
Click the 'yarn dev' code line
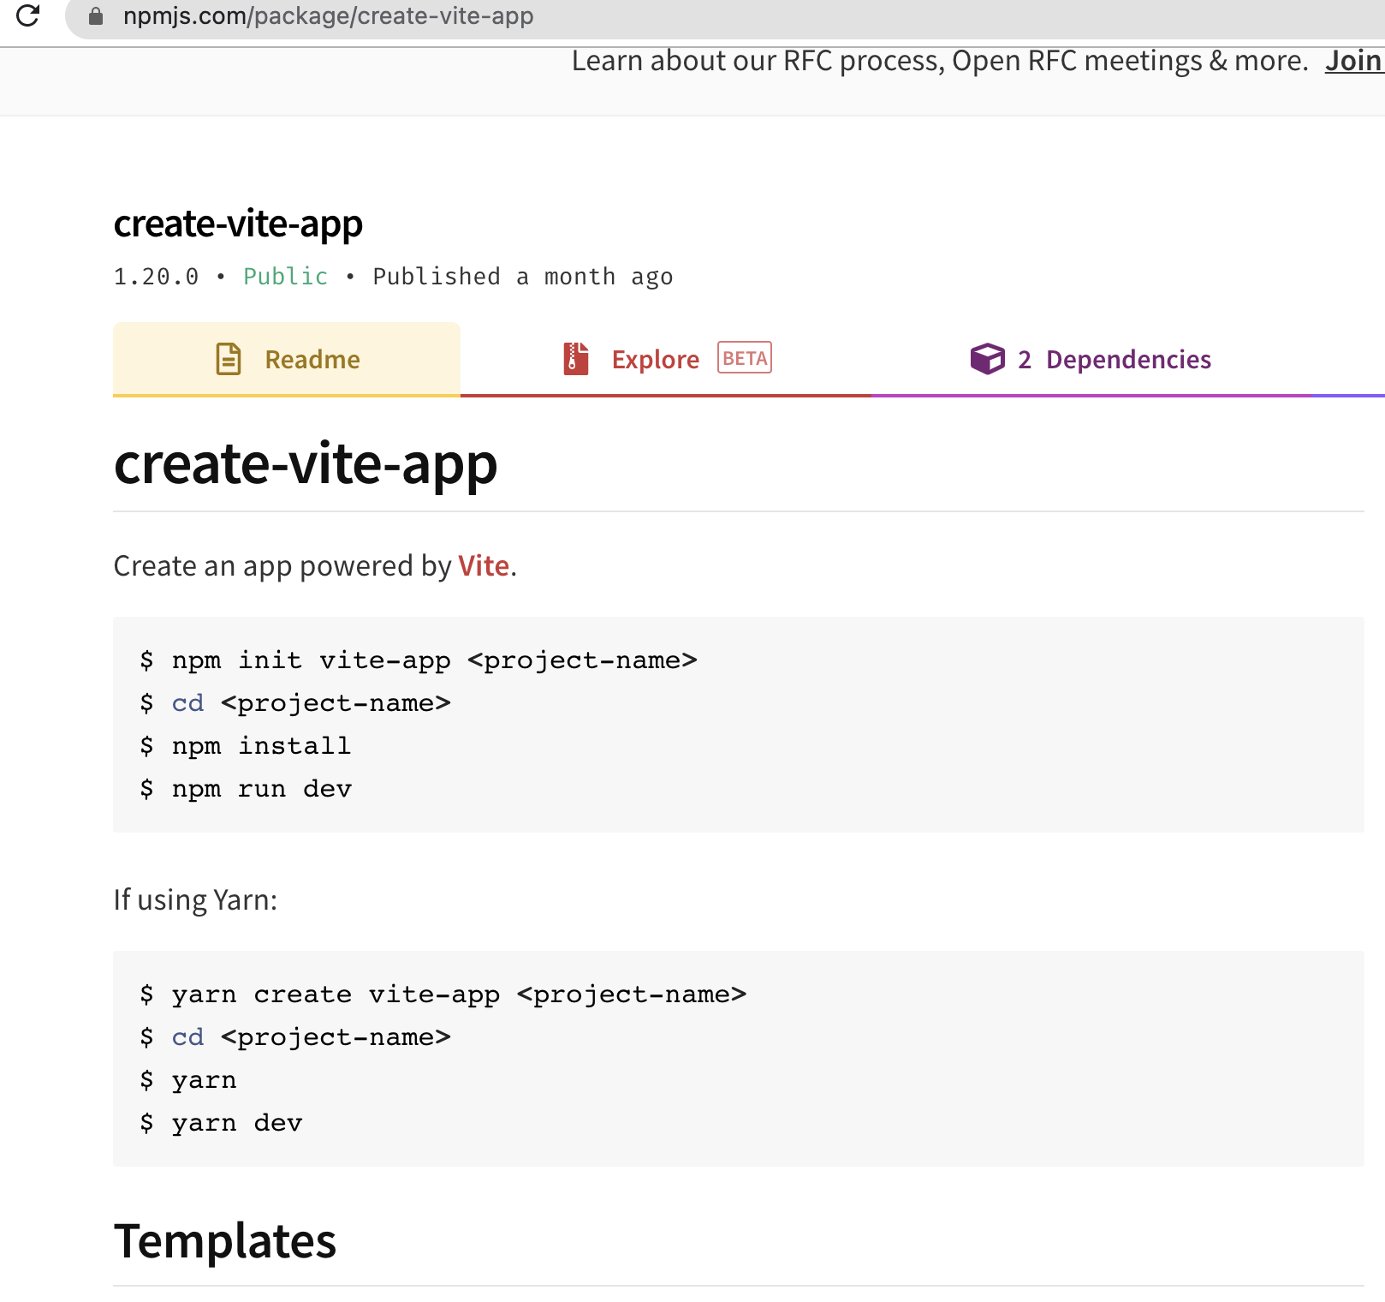(x=221, y=1123)
